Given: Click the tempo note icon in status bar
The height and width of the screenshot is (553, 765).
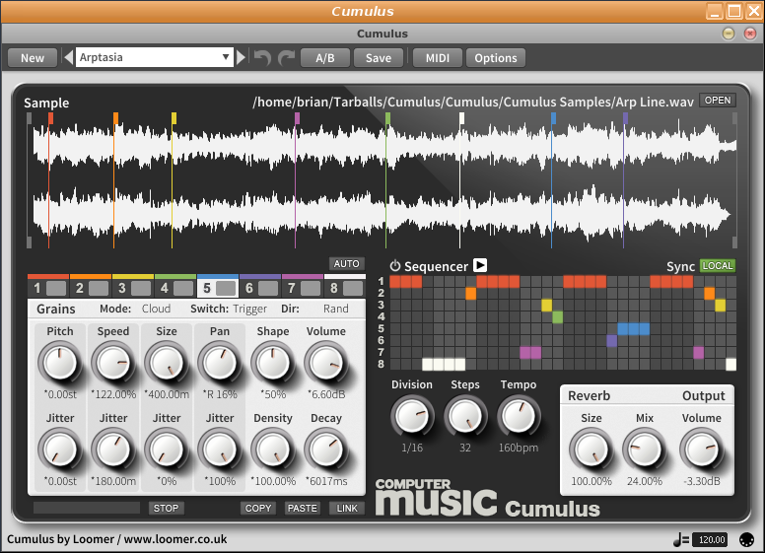Looking at the screenshot, I should pyautogui.click(x=680, y=539).
